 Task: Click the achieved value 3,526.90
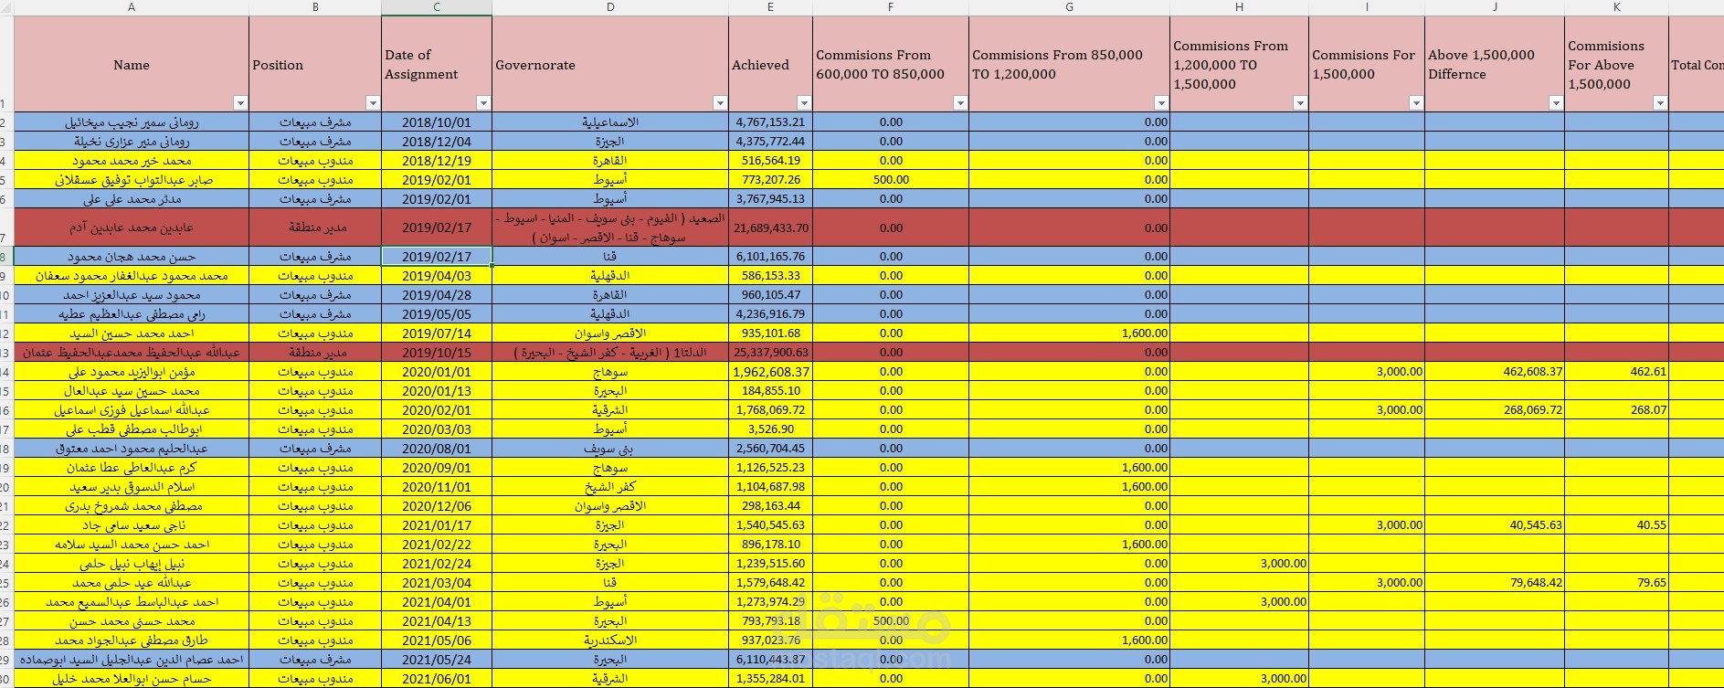click(x=770, y=429)
